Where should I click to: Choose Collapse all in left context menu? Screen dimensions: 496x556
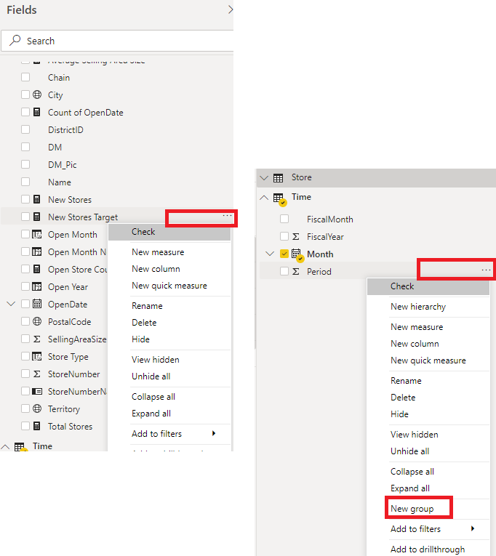(x=153, y=397)
